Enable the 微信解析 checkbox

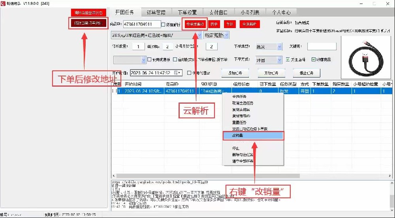point(164,25)
